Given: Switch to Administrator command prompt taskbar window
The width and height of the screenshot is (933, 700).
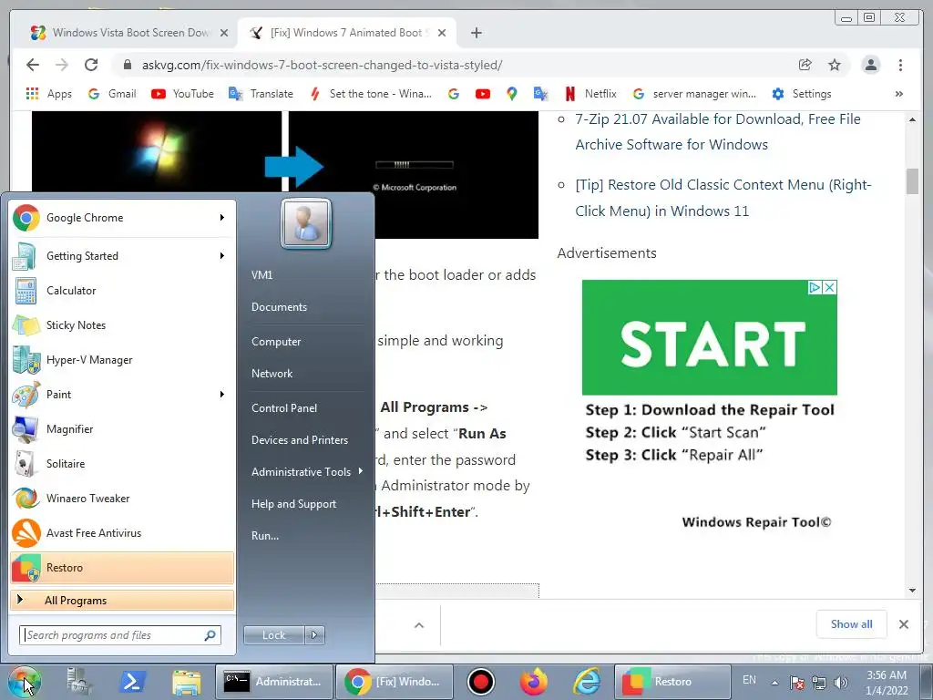Looking at the screenshot, I should click(273, 682).
